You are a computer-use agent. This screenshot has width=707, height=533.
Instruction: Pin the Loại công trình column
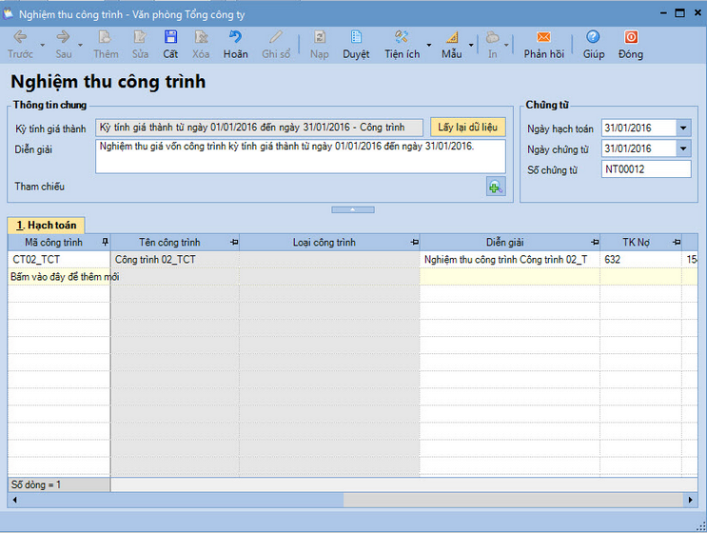(x=414, y=242)
